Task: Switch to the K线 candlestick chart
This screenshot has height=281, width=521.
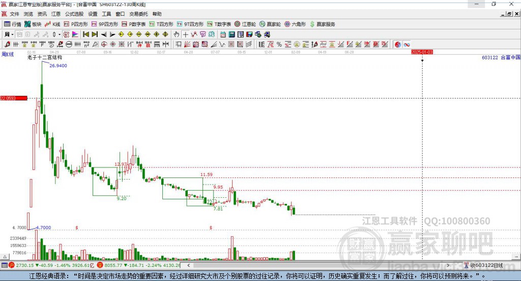Action: tap(52, 24)
